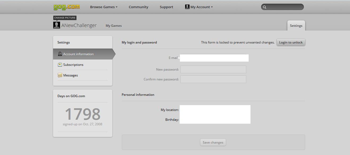Viewport: 350px width, 155px height.
Task: Select the Settings tab
Action: [296, 25]
